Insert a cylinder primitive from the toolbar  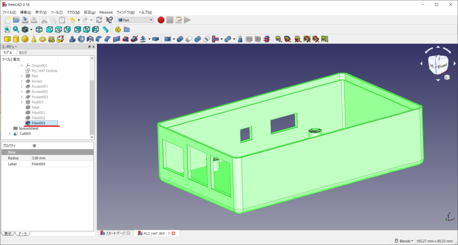tap(16, 39)
